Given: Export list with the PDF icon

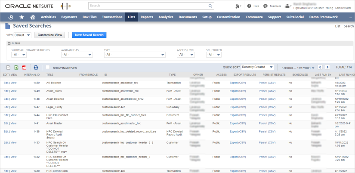Looking at the screenshot, I should coord(24,68).
